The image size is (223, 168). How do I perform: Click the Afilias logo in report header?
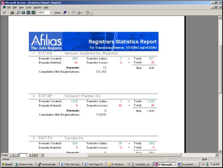click(46, 42)
